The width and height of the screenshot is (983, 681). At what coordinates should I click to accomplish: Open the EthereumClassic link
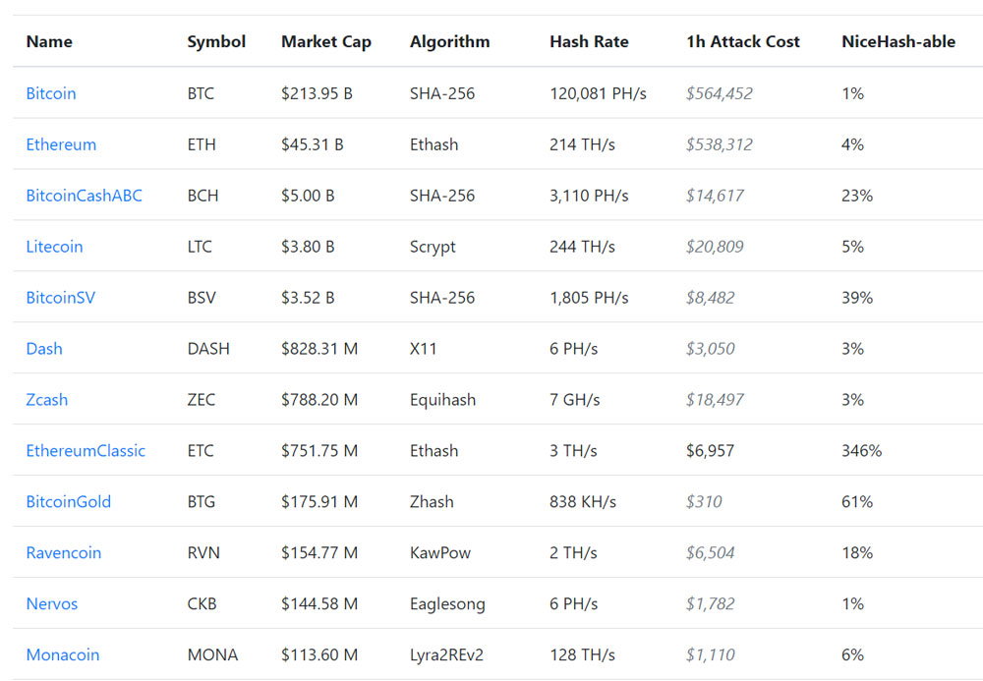(86, 451)
